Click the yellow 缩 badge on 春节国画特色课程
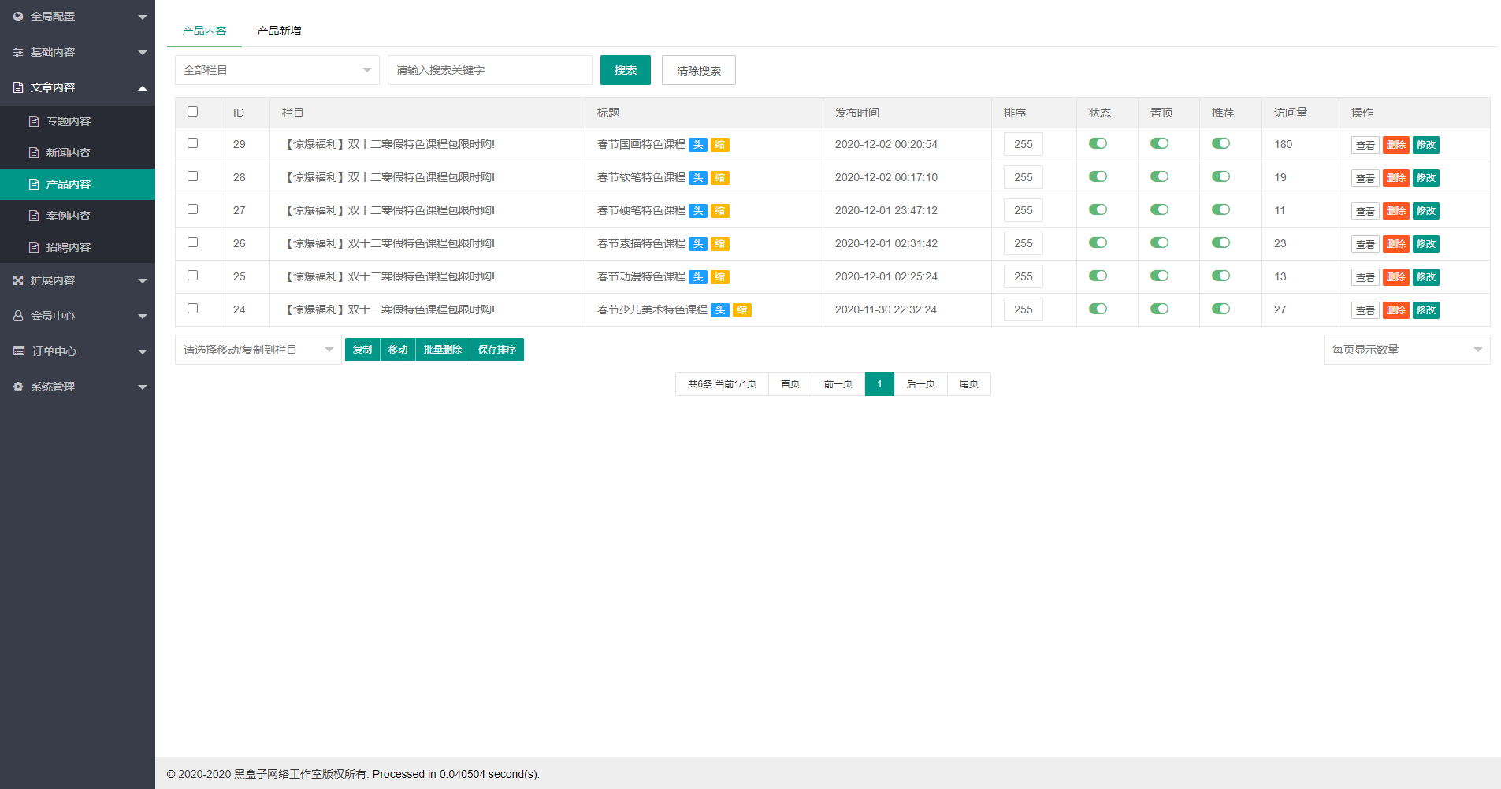1501x789 pixels. (720, 145)
